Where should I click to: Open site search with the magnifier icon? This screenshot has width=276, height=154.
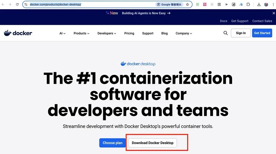(x=226, y=33)
